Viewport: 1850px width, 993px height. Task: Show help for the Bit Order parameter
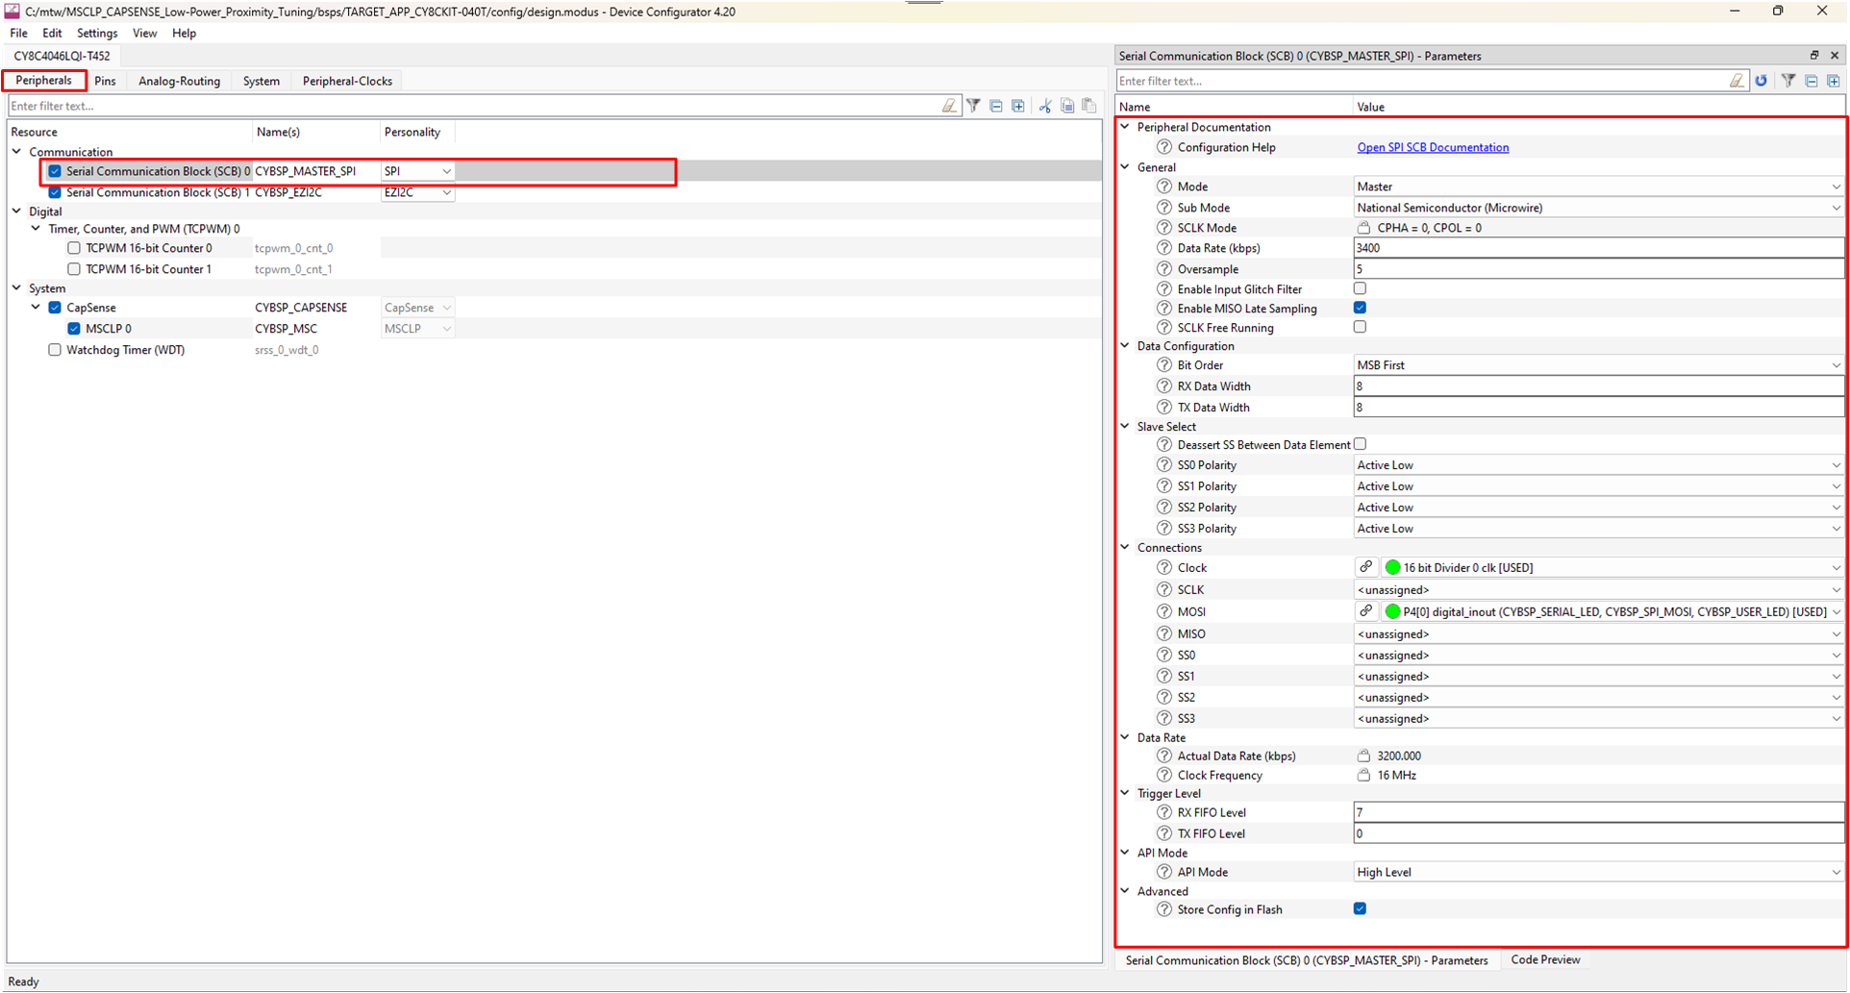1164,365
